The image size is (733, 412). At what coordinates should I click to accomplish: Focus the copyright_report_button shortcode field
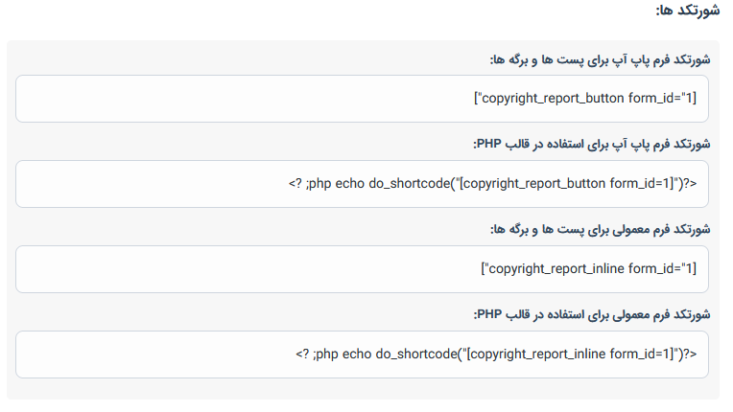(362, 99)
